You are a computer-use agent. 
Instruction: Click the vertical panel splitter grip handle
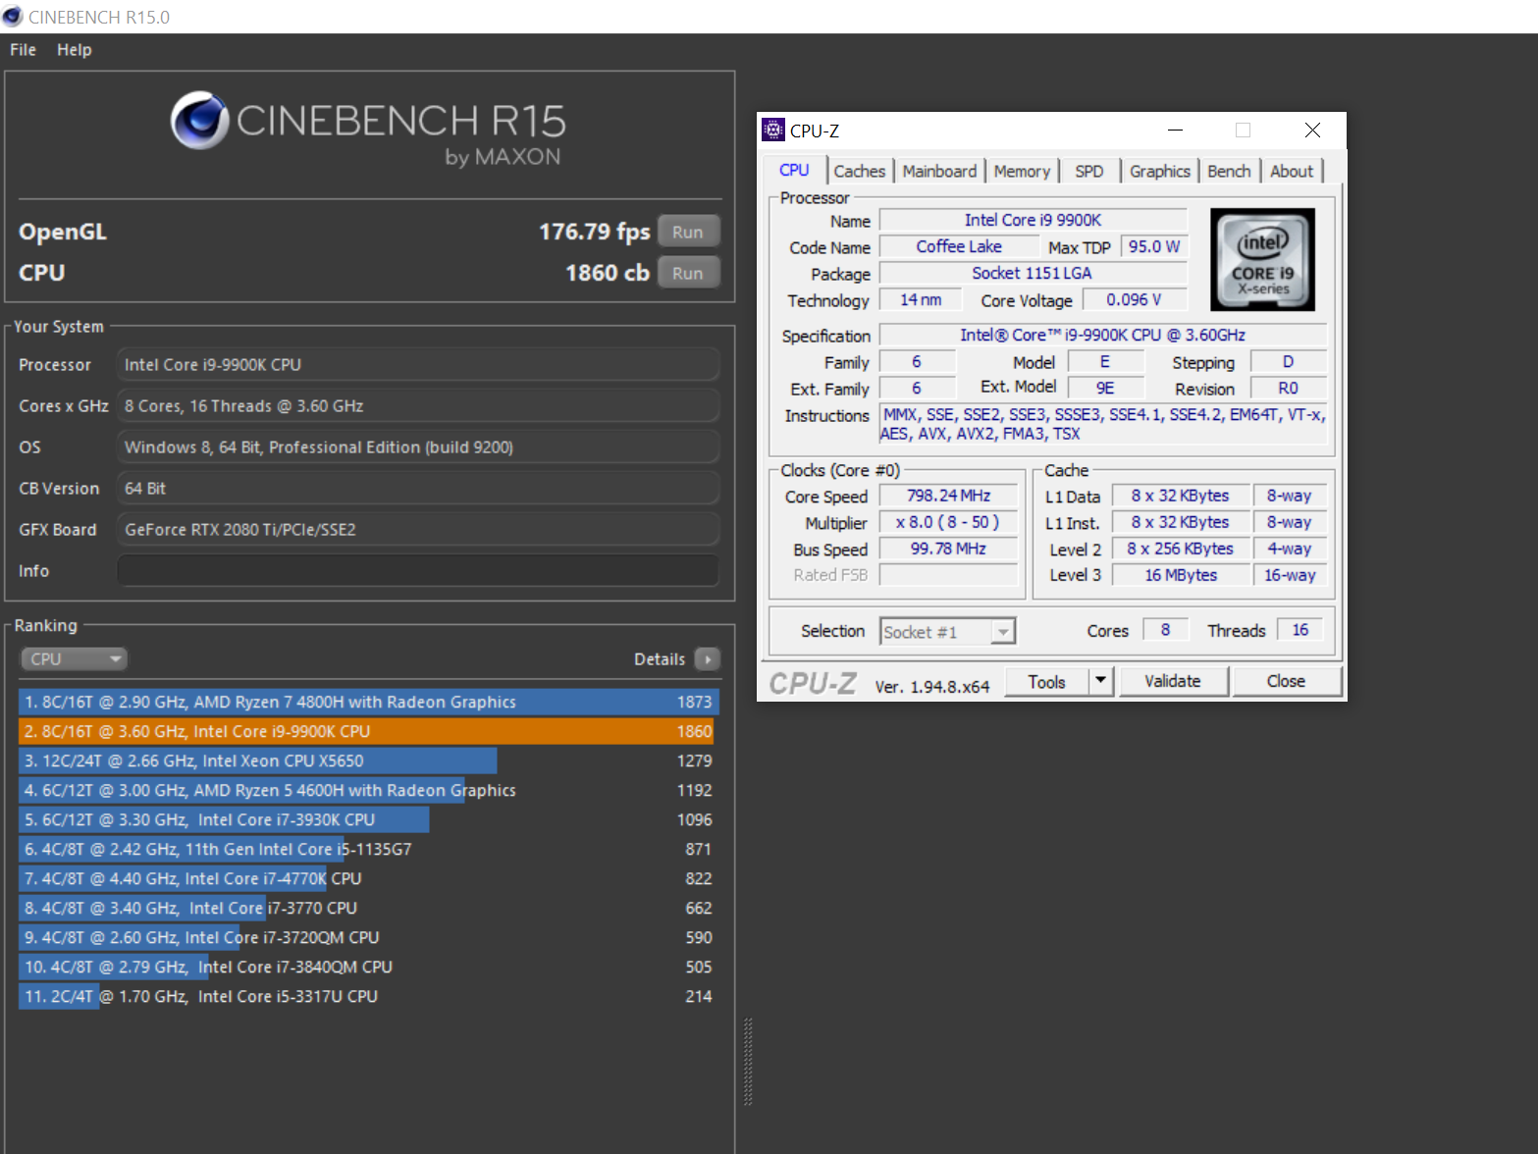click(x=748, y=1062)
